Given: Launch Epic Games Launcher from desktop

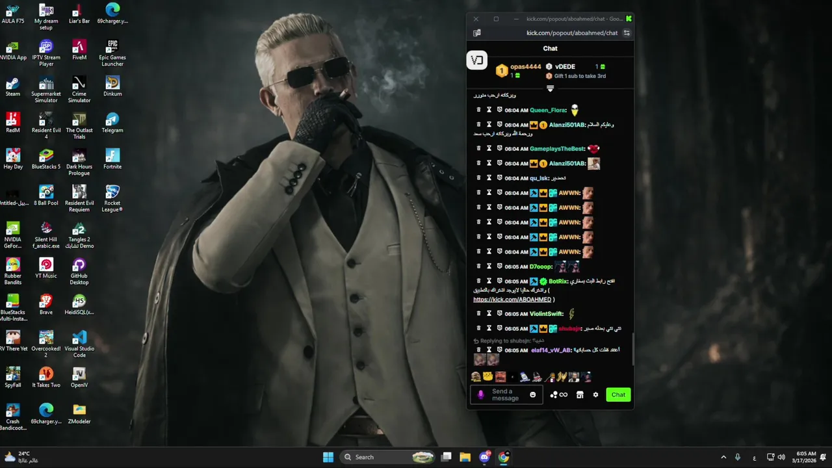Looking at the screenshot, I should click(x=112, y=53).
